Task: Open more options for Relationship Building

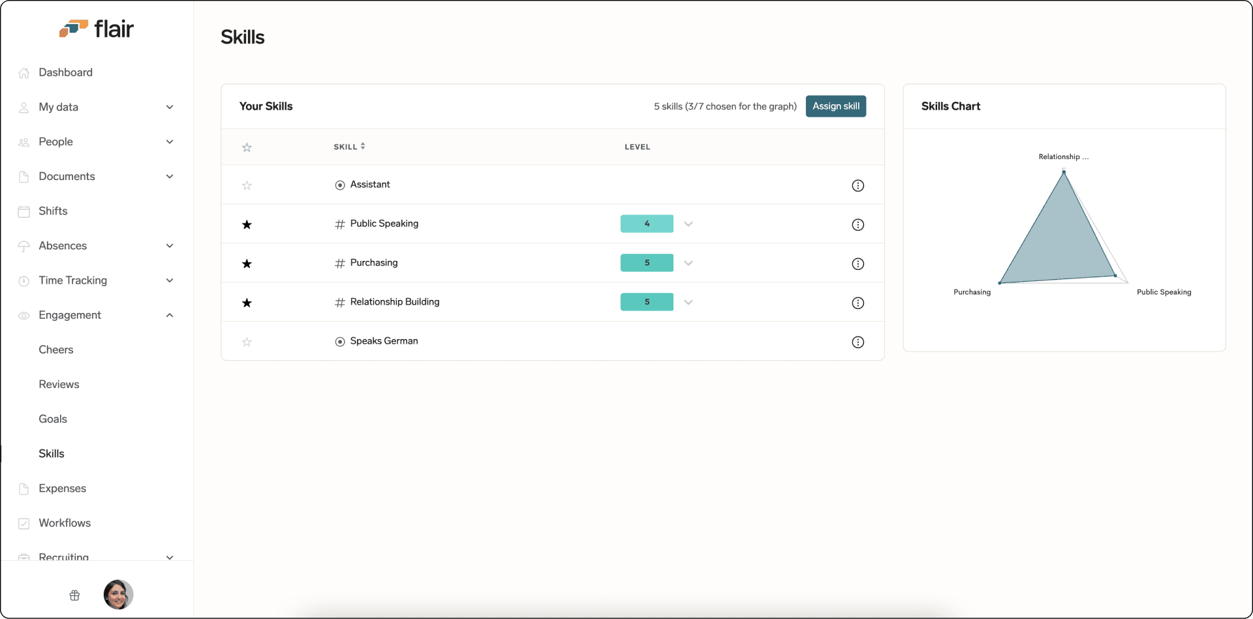Action: point(858,303)
